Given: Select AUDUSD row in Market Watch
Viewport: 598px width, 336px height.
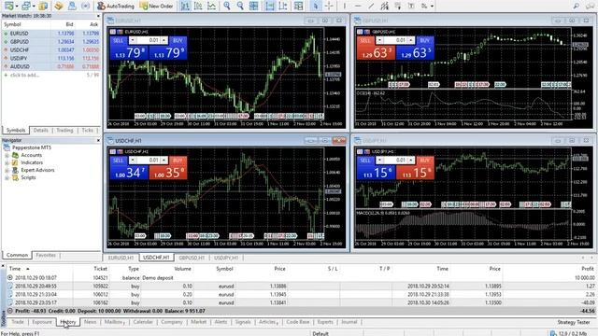Looking at the screenshot, I should click(x=51, y=66).
